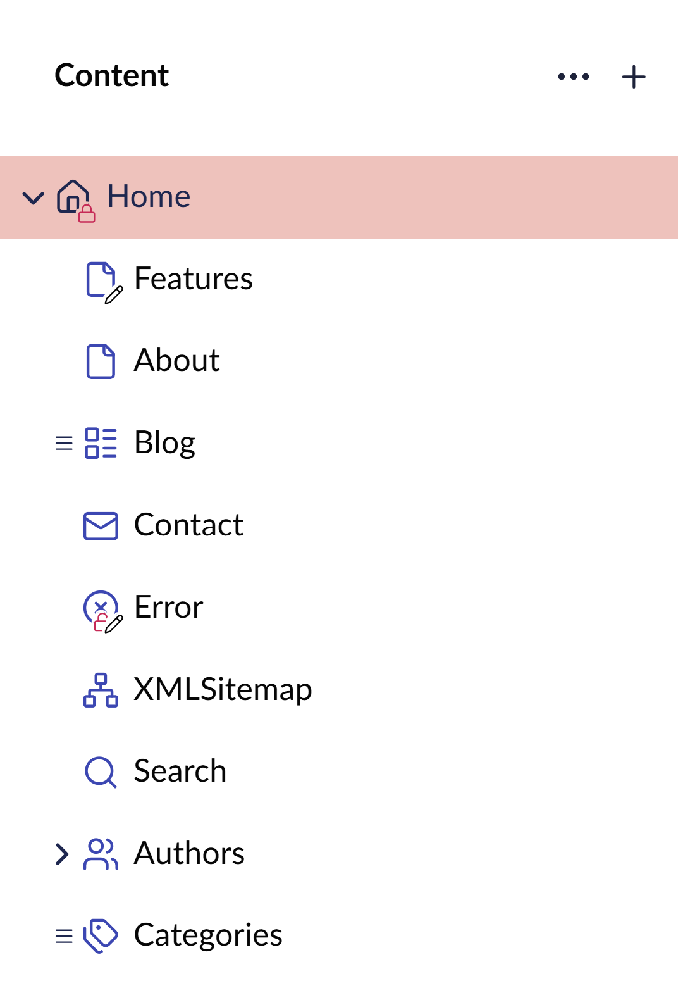678x981 pixels.
Task: Click the About page icon
Action: (x=101, y=361)
